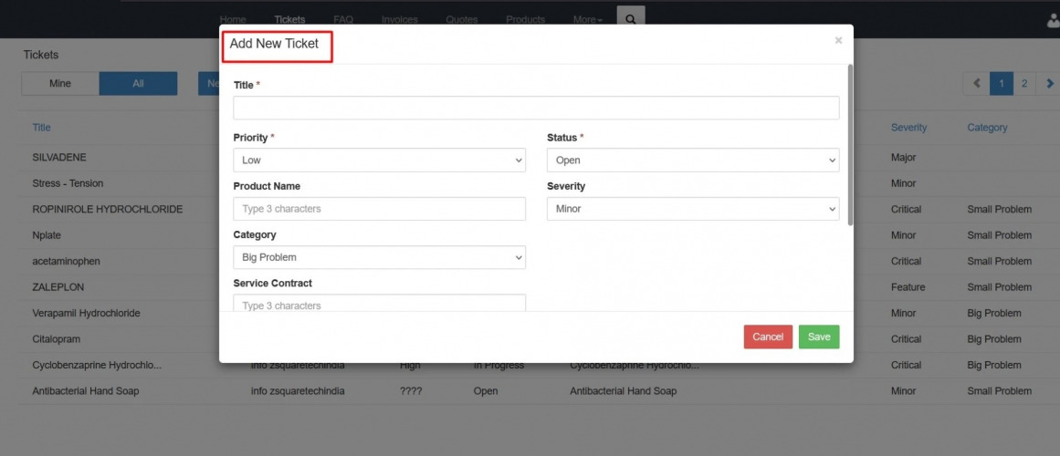
Task: Sort tickets by Category column header
Action: 987,128
